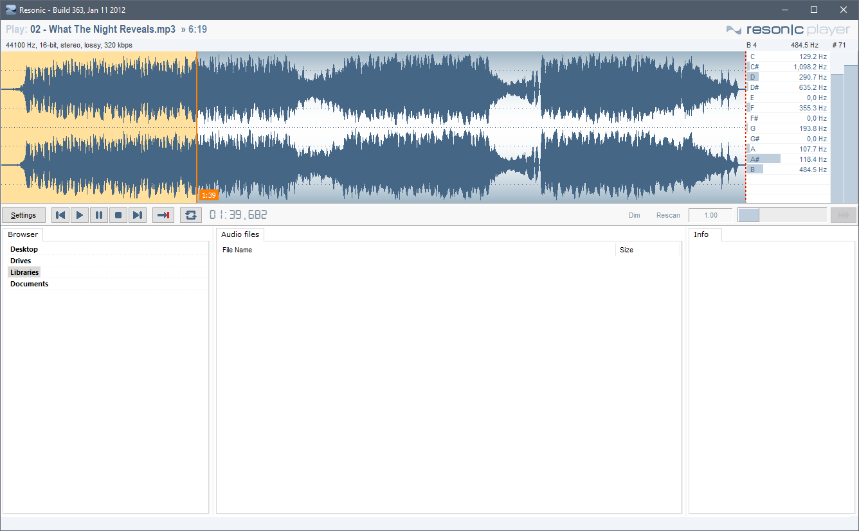
Task: Expand the Documents folder in browser
Action: click(29, 284)
